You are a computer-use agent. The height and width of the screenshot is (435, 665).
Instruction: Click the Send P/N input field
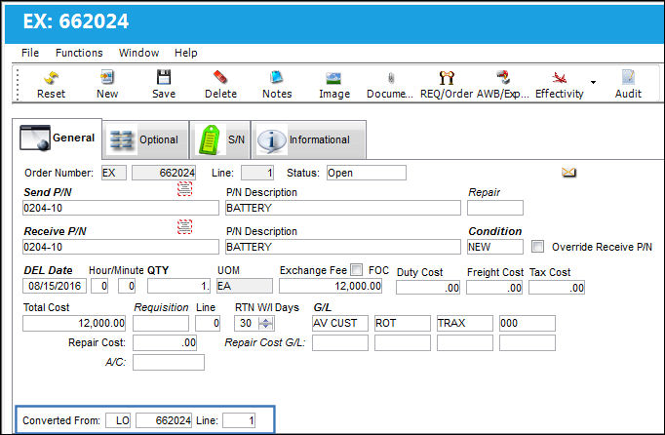click(x=121, y=208)
